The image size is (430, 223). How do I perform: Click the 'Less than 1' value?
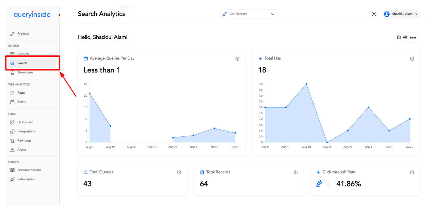click(102, 70)
